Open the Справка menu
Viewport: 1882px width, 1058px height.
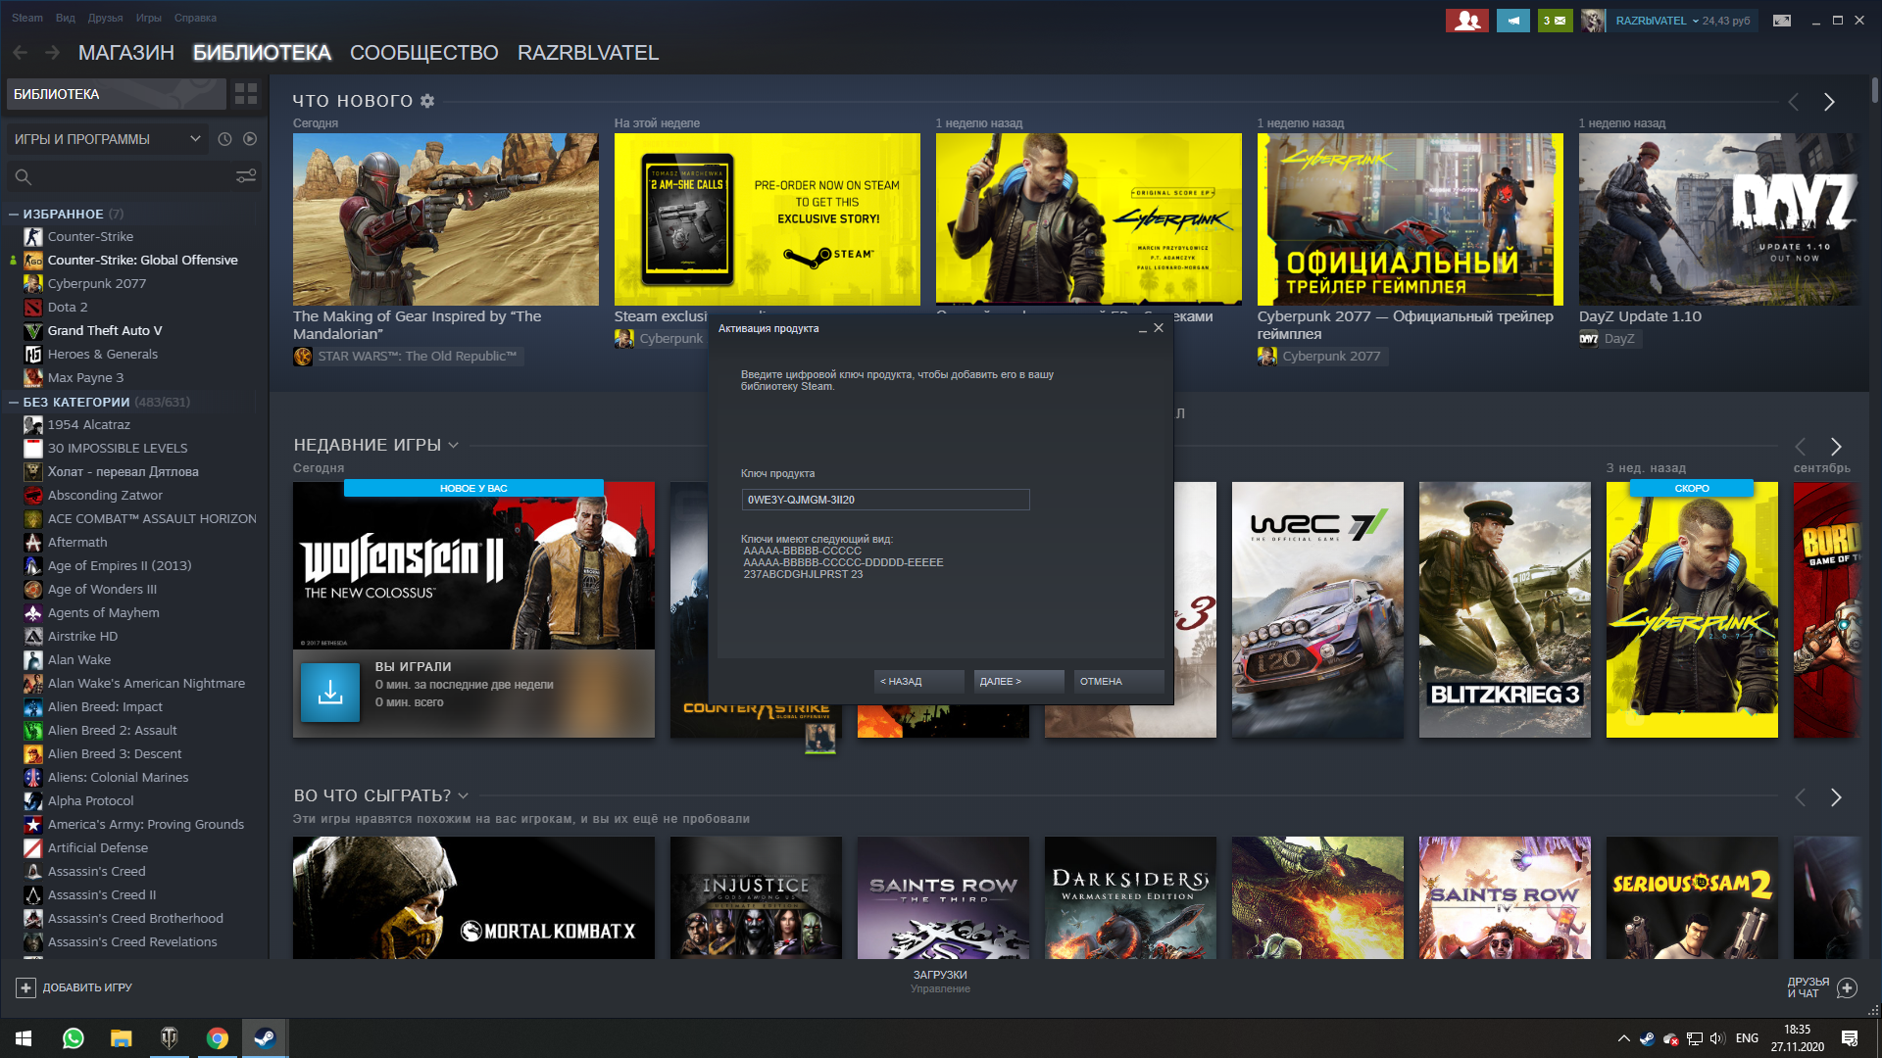click(x=195, y=18)
